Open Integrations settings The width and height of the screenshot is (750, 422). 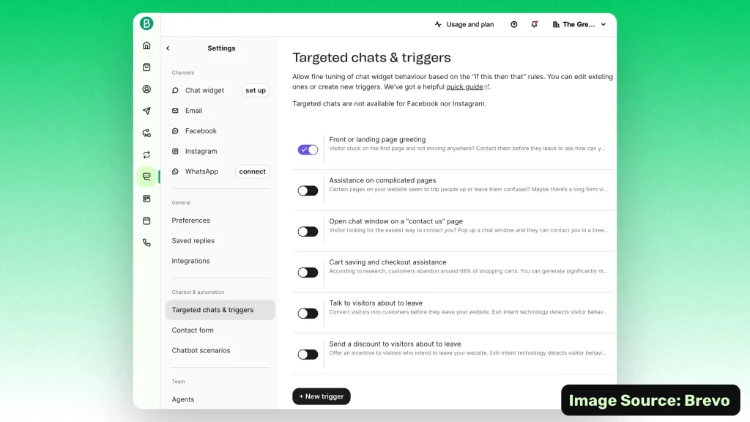click(190, 261)
